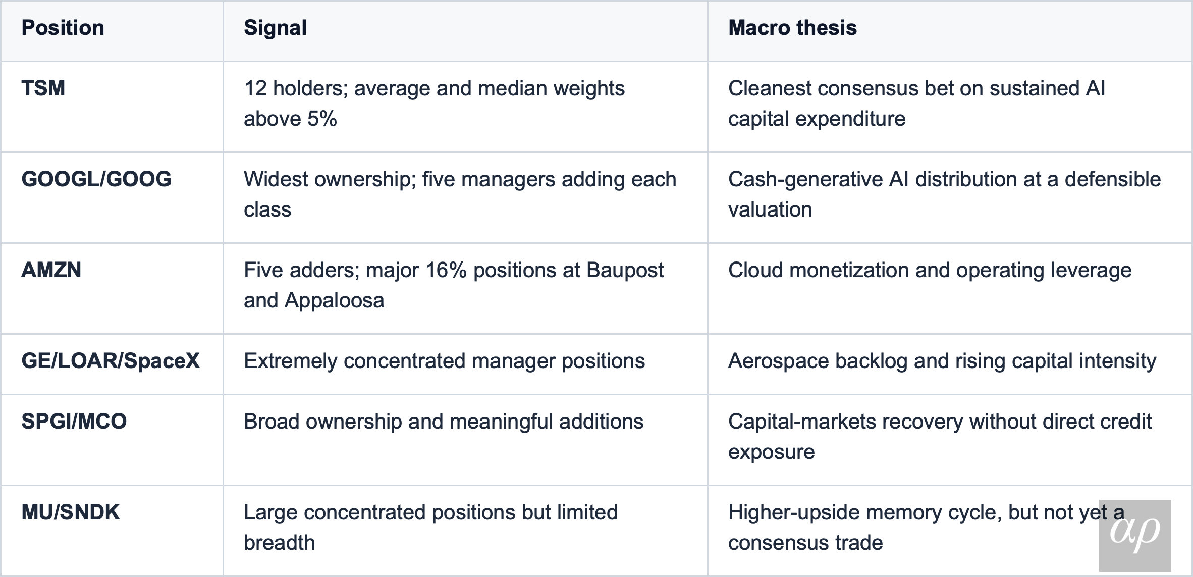Click the 'Aerospace backlog' thesis cell
Screen dimensions: 1193x577
click(950, 364)
